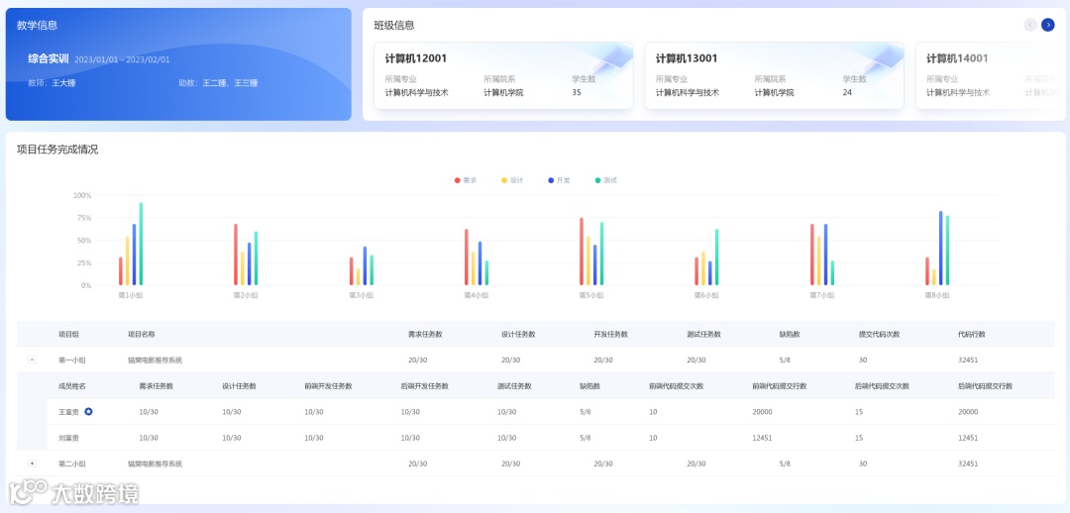Click the 32451 code lines of 第一小组

pyautogui.click(x=968, y=360)
